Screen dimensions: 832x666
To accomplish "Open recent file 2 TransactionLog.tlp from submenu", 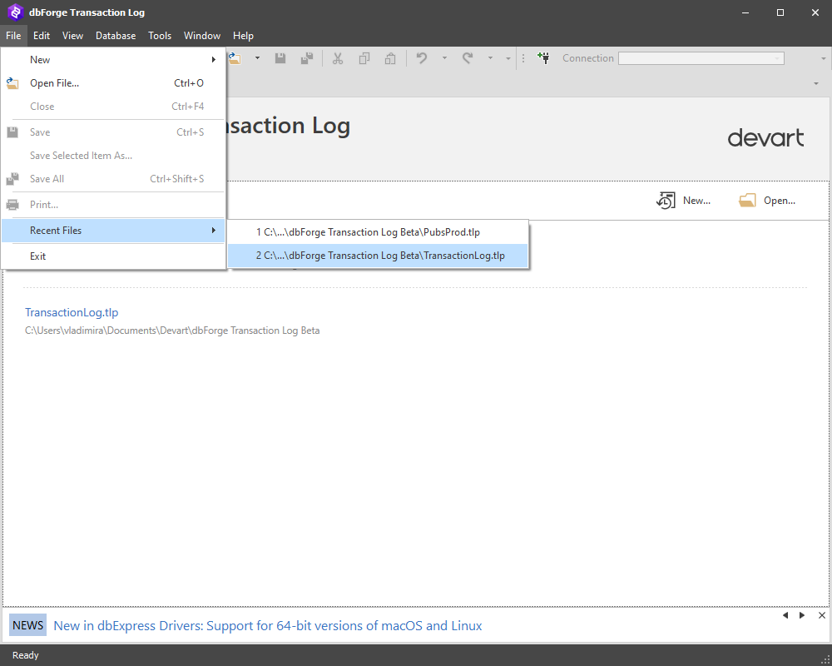I will [x=378, y=256].
